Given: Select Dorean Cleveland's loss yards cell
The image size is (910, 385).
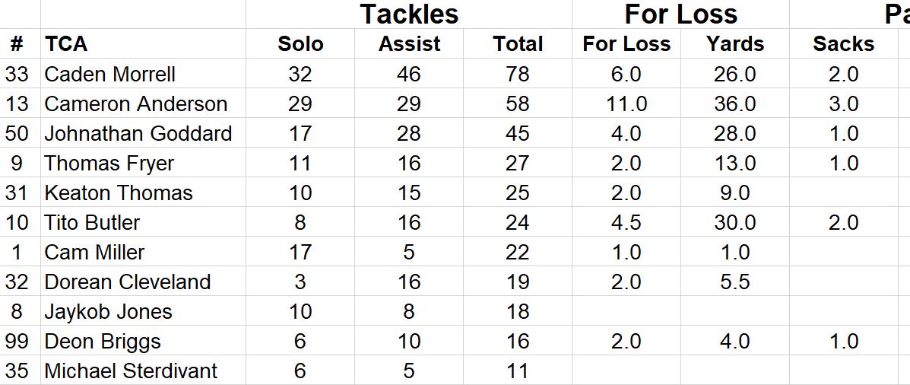Looking at the screenshot, I should click(x=734, y=282).
